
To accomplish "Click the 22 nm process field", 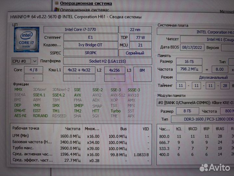I will pos(135,30).
